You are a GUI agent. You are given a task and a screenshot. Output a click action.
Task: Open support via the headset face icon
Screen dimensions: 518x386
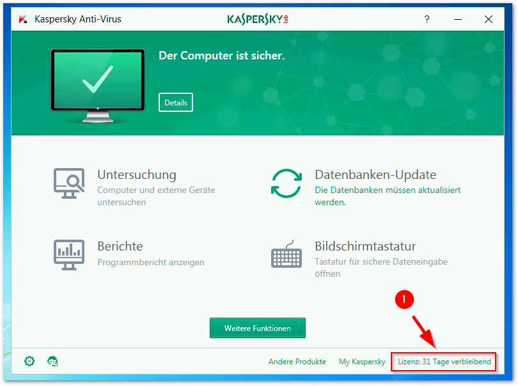pos(52,361)
